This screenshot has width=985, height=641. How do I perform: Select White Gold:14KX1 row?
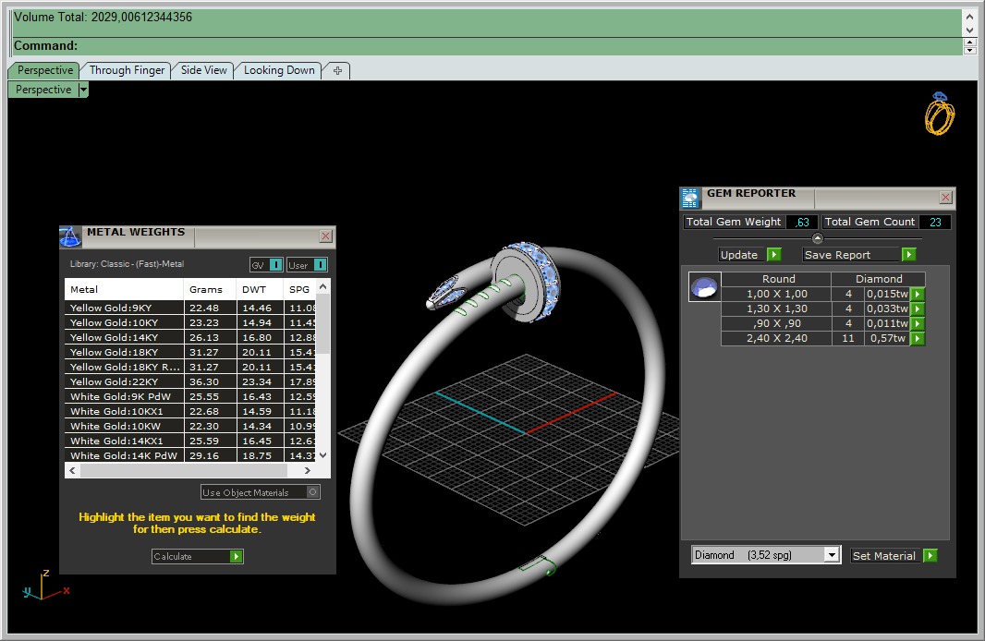tap(189, 441)
